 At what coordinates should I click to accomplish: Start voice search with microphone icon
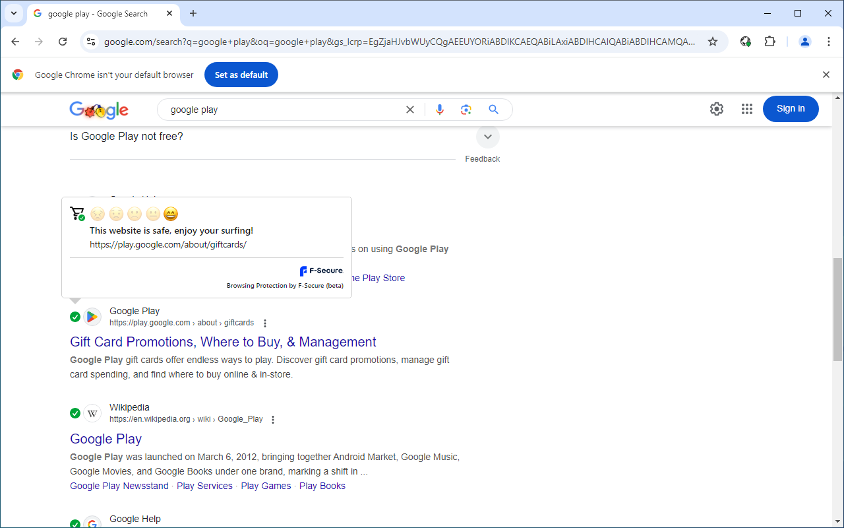[x=440, y=110]
